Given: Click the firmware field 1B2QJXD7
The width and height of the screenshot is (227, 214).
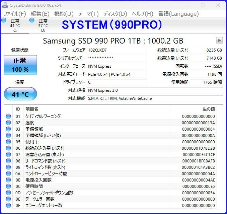Looking at the screenshot, I should (x=117, y=50).
